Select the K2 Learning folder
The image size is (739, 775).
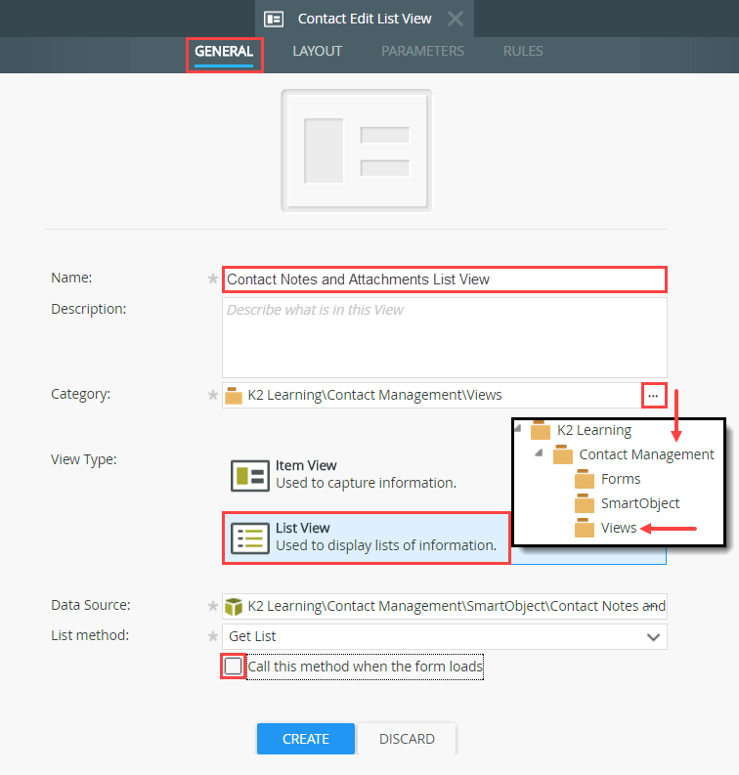594,430
